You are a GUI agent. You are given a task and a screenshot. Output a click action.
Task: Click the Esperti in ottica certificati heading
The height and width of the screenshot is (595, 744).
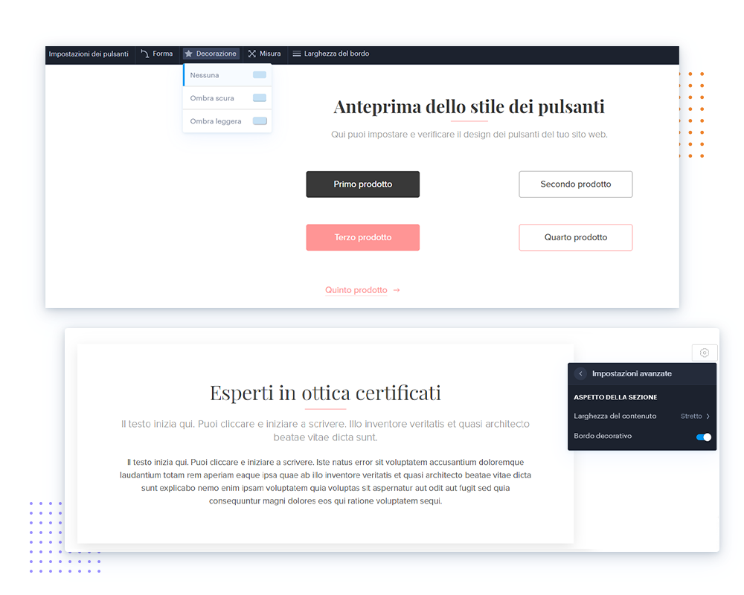tap(326, 393)
